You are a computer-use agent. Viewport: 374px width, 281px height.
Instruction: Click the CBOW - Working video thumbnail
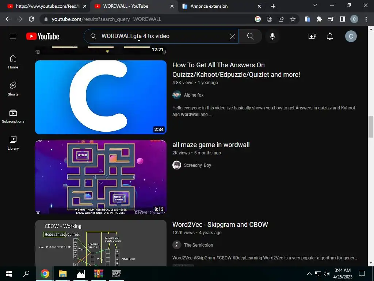pos(101,243)
